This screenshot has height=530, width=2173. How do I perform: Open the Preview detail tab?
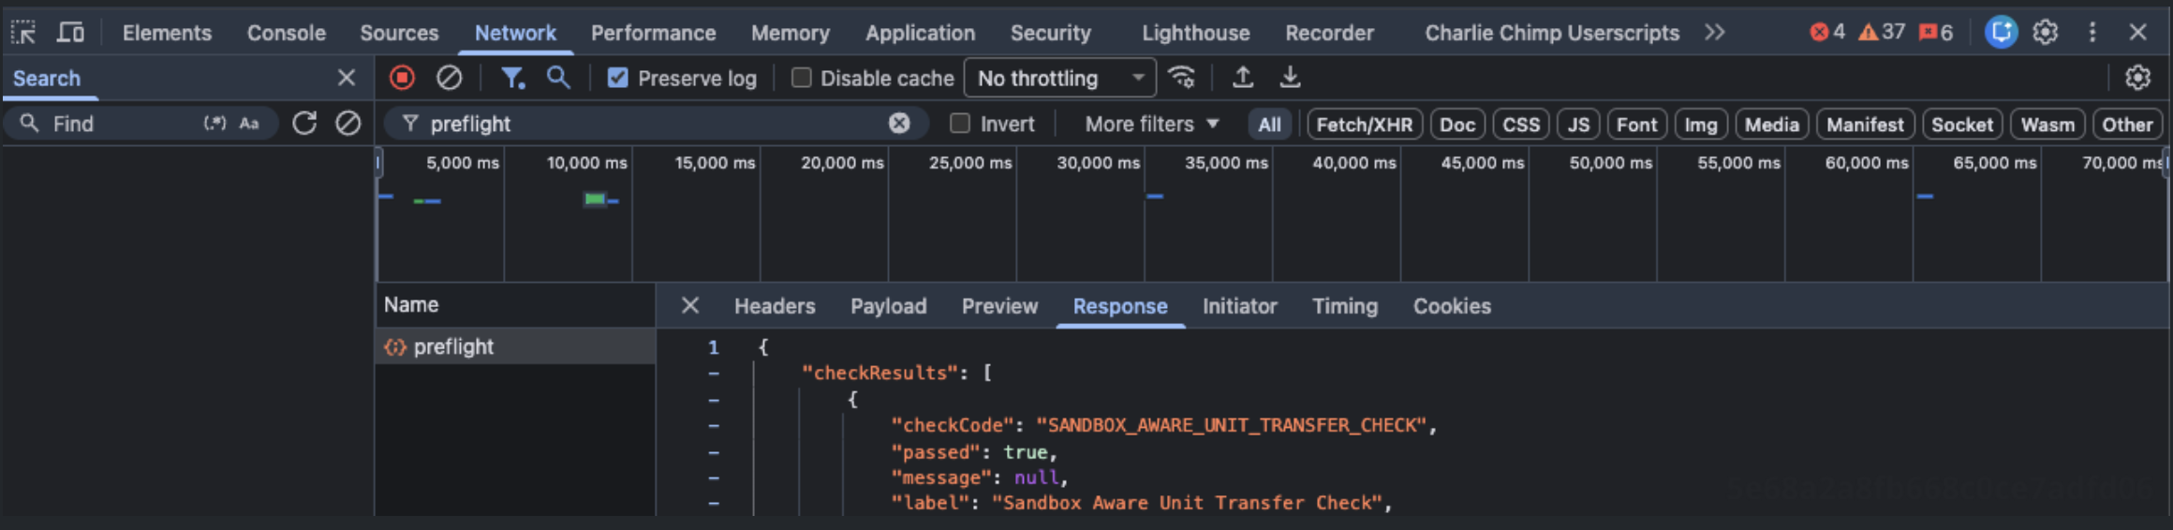(x=999, y=306)
